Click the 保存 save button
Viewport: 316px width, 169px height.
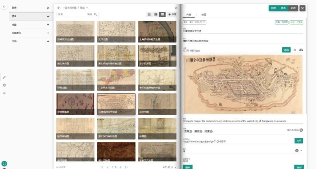(299, 167)
